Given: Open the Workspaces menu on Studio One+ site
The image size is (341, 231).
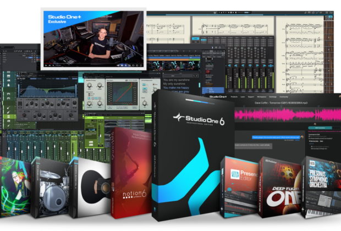Looking at the screenshot, I should (262, 97).
